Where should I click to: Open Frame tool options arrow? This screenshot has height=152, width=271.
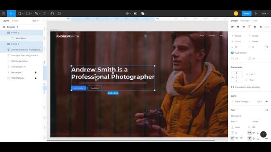pyautogui.click(x=22, y=14)
